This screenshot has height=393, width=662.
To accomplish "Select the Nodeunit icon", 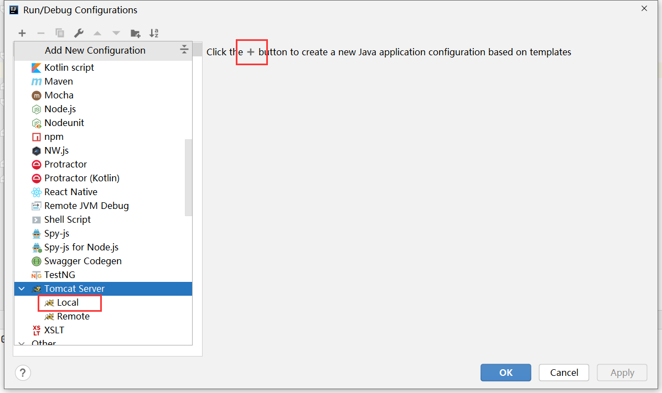I will 37,123.
